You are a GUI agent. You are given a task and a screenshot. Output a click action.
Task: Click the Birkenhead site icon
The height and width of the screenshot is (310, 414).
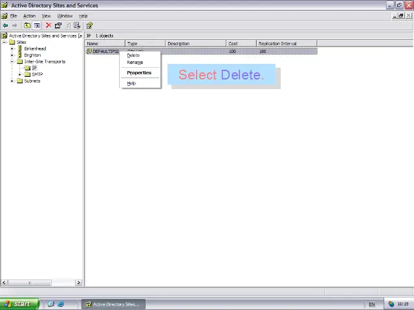[x=19, y=48]
